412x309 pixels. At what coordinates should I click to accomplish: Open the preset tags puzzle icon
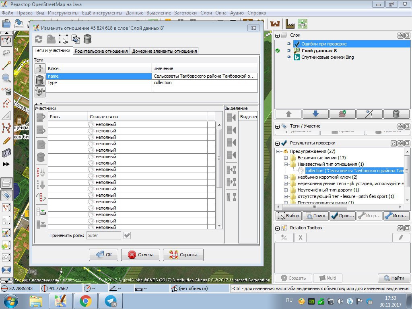click(x=40, y=92)
